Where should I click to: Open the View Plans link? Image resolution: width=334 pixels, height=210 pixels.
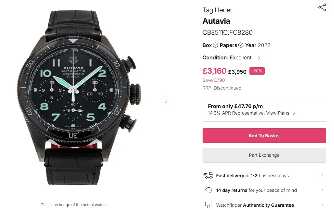(x=278, y=113)
